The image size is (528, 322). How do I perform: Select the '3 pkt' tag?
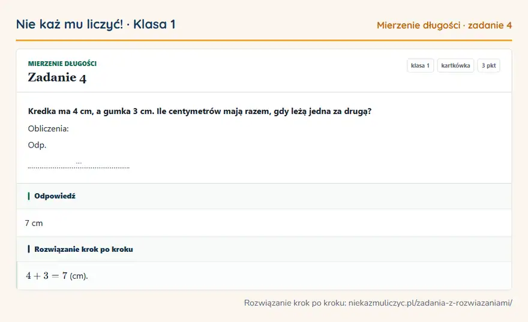pos(488,65)
